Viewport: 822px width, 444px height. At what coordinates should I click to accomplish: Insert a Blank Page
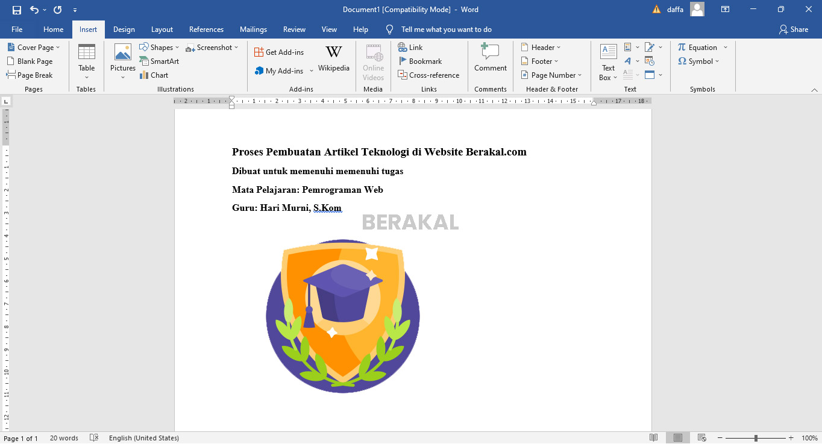point(30,61)
